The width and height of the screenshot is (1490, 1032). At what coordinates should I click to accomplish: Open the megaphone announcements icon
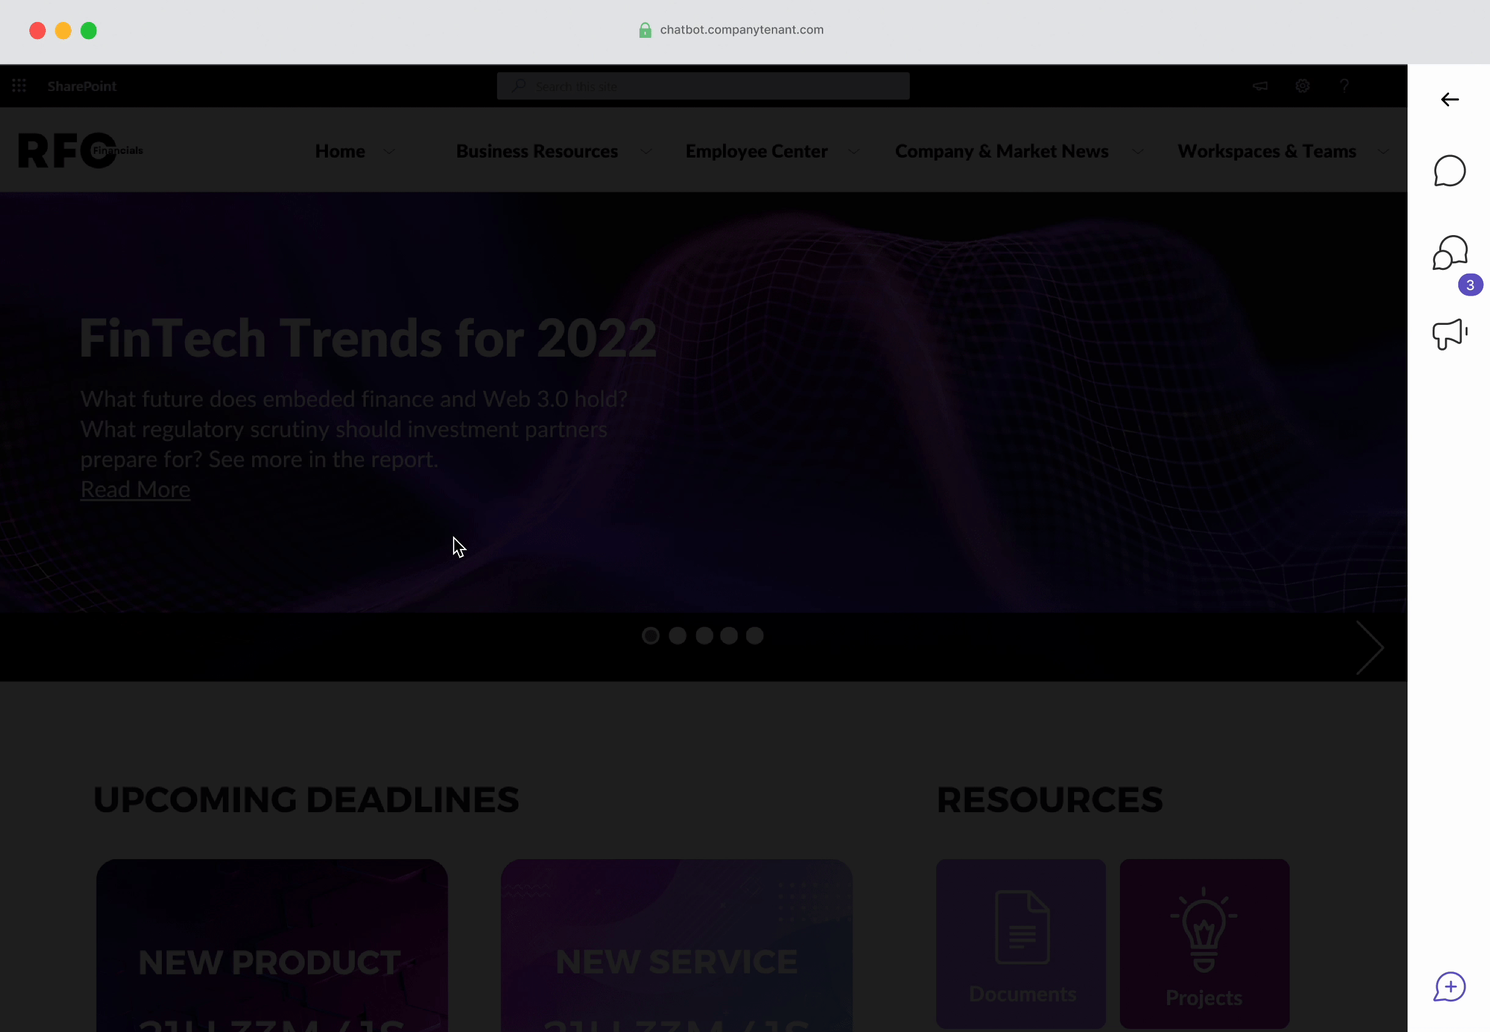1449,334
